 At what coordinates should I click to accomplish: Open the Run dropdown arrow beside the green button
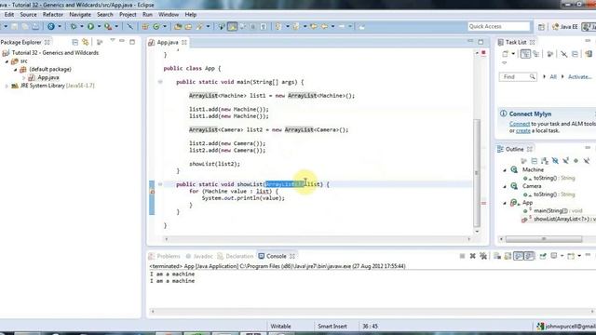tap(99, 26)
